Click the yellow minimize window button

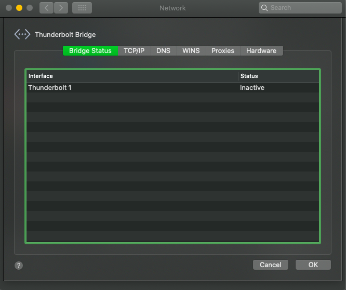pos(19,8)
